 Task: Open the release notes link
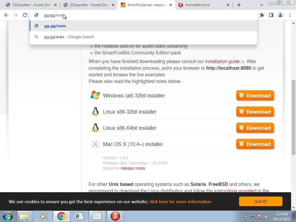point(133,169)
